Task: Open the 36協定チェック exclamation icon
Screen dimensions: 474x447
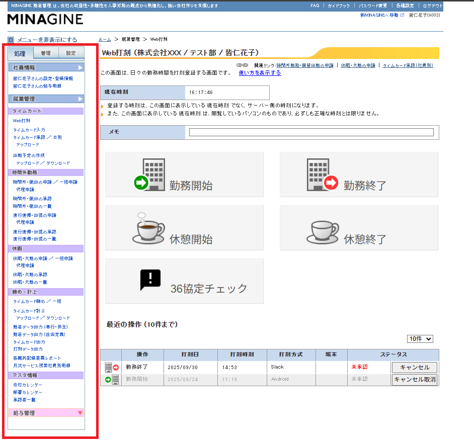Action: [x=150, y=280]
